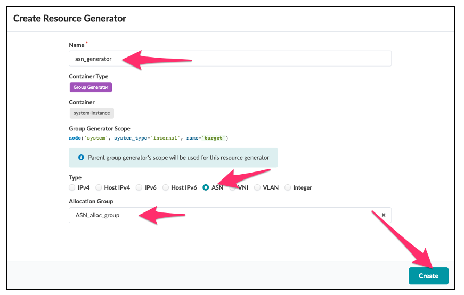Select the IPv4 type radio button
This screenshot has height=295, width=464.
(72, 187)
